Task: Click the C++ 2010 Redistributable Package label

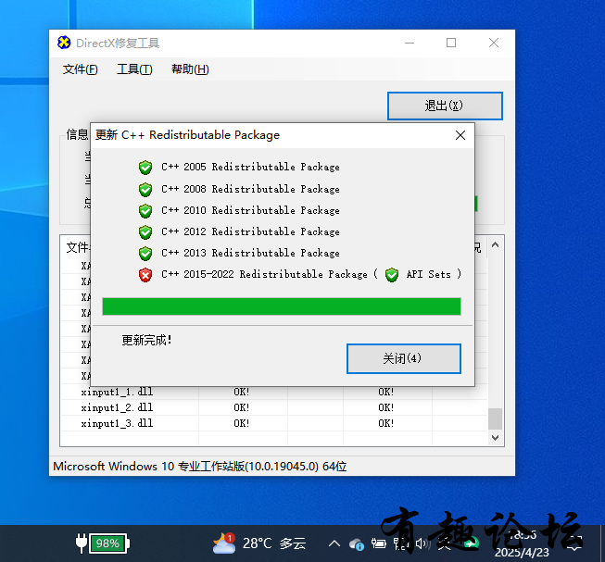Action: tap(250, 210)
